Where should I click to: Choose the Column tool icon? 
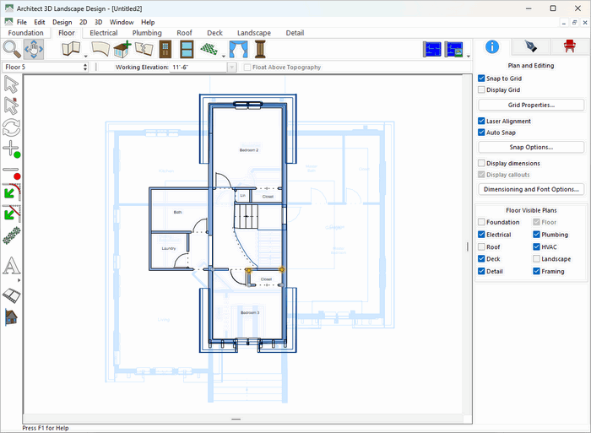260,49
